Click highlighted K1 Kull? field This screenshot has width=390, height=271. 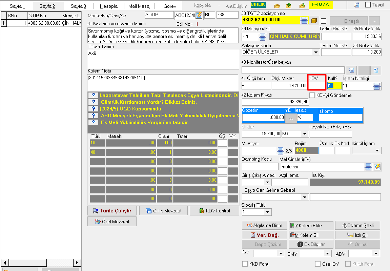click(x=334, y=86)
